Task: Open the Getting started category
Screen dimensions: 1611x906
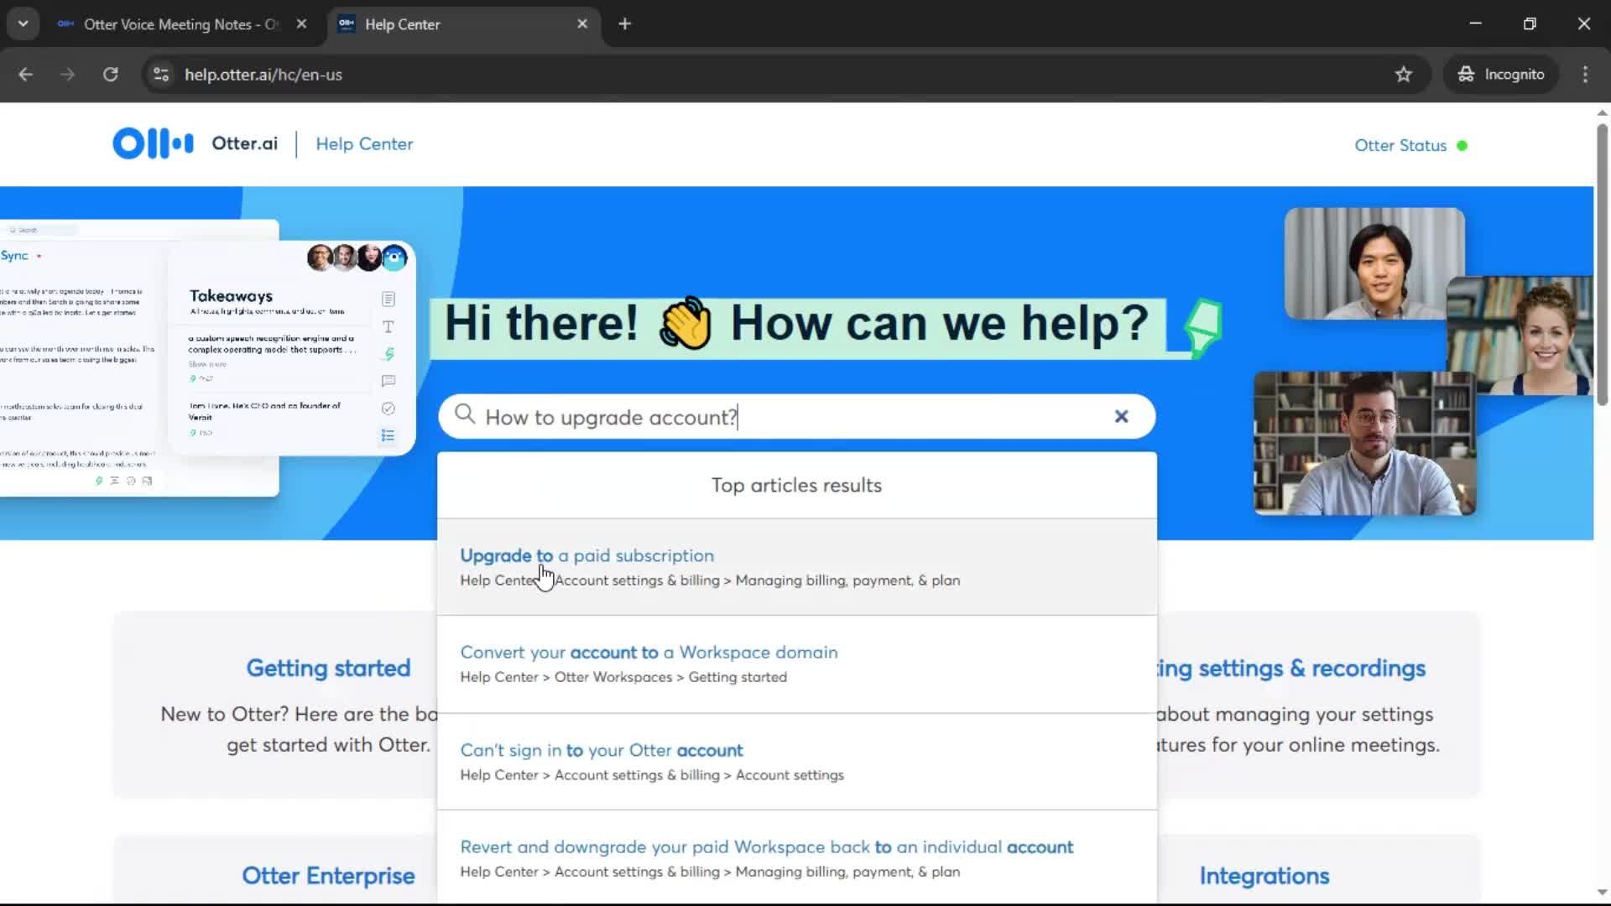Action: tap(328, 668)
